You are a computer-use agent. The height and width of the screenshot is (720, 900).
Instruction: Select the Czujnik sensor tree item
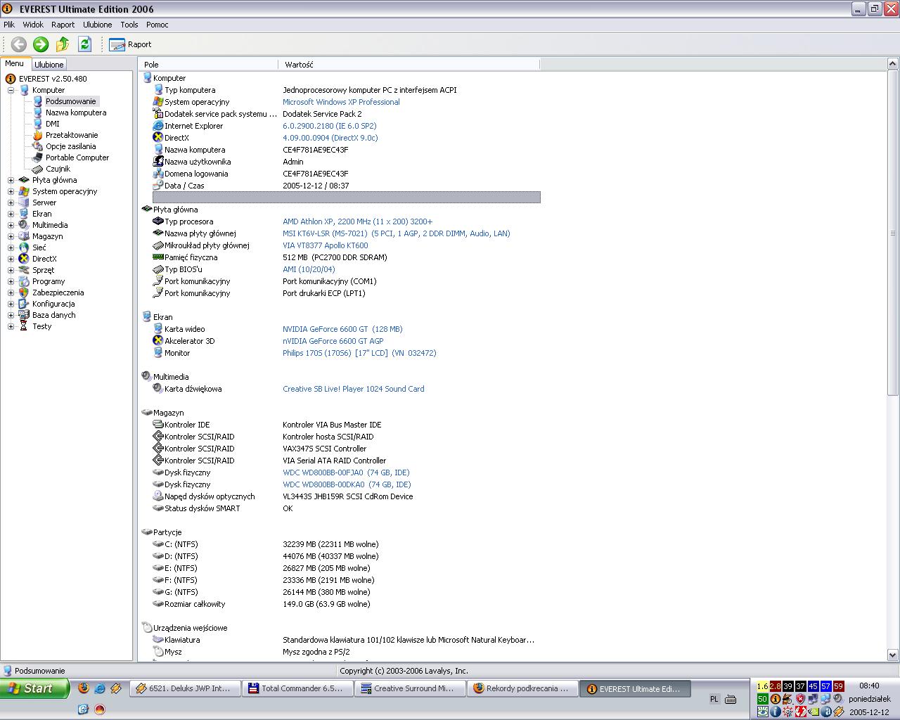click(58, 169)
